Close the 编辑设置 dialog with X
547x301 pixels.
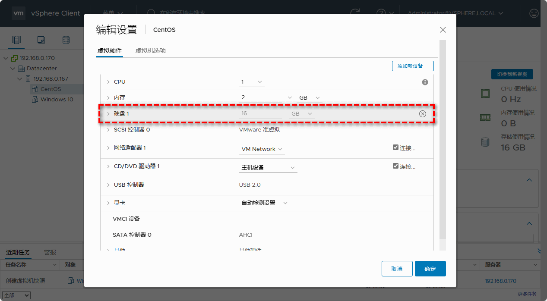(x=443, y=30)
